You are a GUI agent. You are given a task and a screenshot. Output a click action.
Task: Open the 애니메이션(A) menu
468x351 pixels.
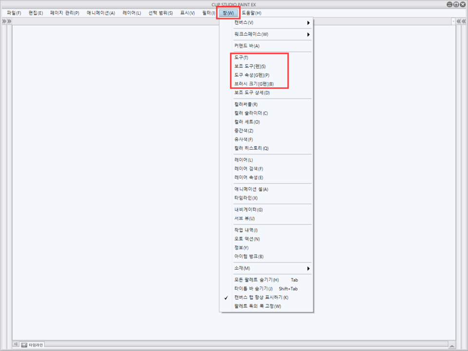coord(100,13)
